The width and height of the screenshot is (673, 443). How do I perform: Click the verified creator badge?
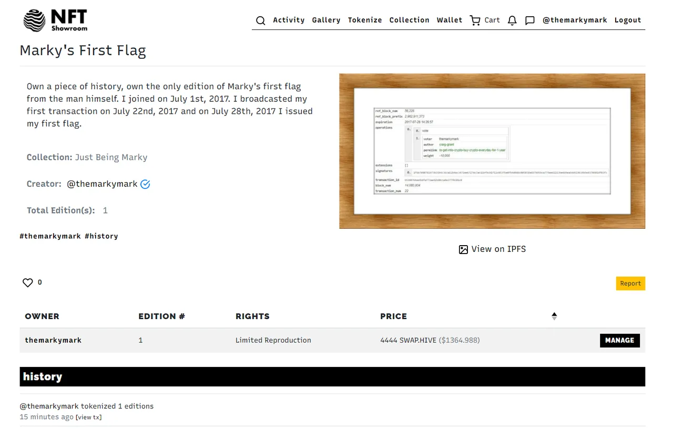145,184
